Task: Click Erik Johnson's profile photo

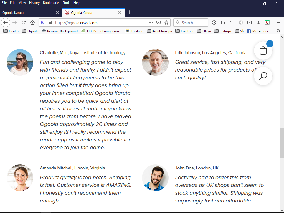Action: (x=155, y=62)
